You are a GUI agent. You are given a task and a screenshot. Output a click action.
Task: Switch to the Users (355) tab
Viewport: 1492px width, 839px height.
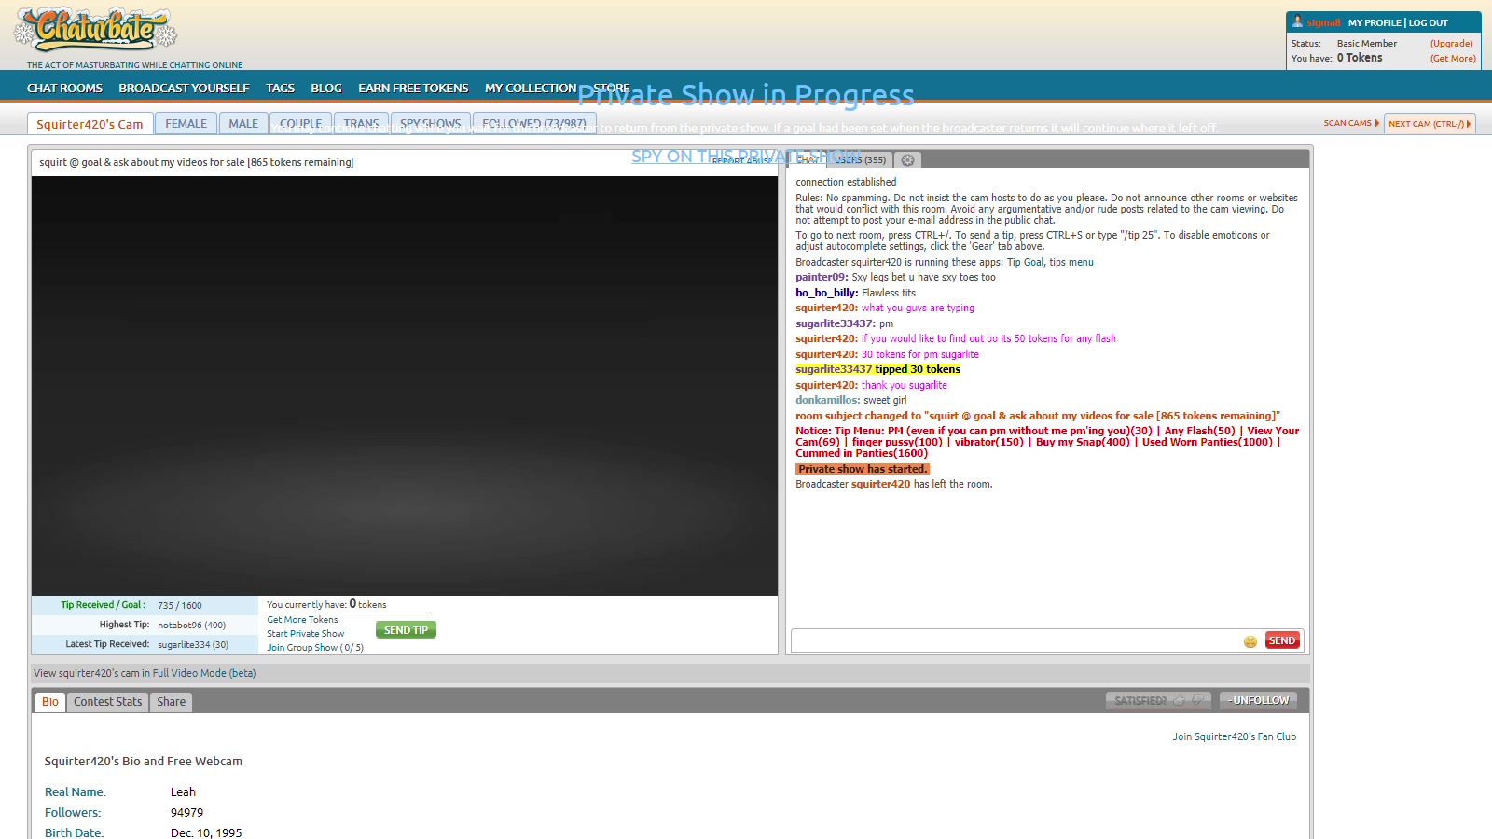(860, 160)
